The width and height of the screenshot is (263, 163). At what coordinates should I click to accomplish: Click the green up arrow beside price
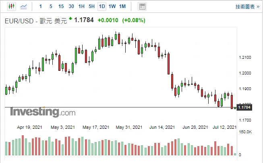point(70,18)
